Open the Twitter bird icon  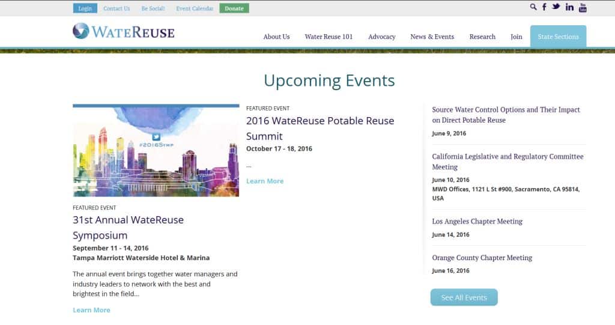[556, 7]
